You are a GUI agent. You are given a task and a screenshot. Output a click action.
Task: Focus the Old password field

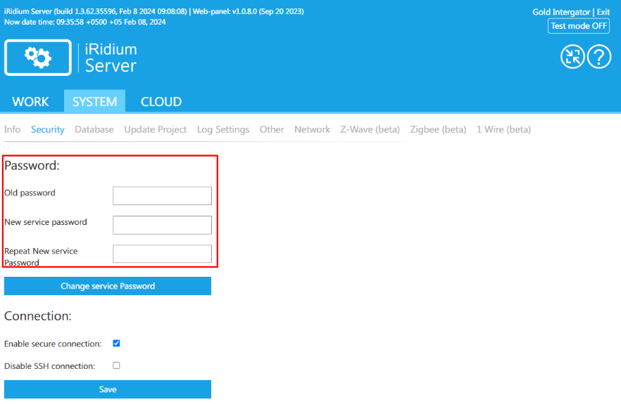coord(162,196)
